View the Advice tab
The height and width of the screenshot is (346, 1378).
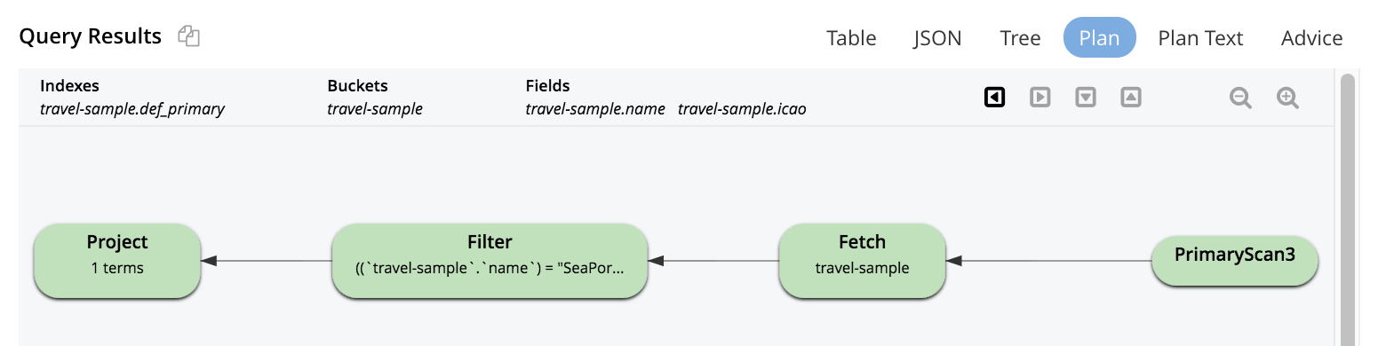pos(1311,38)
